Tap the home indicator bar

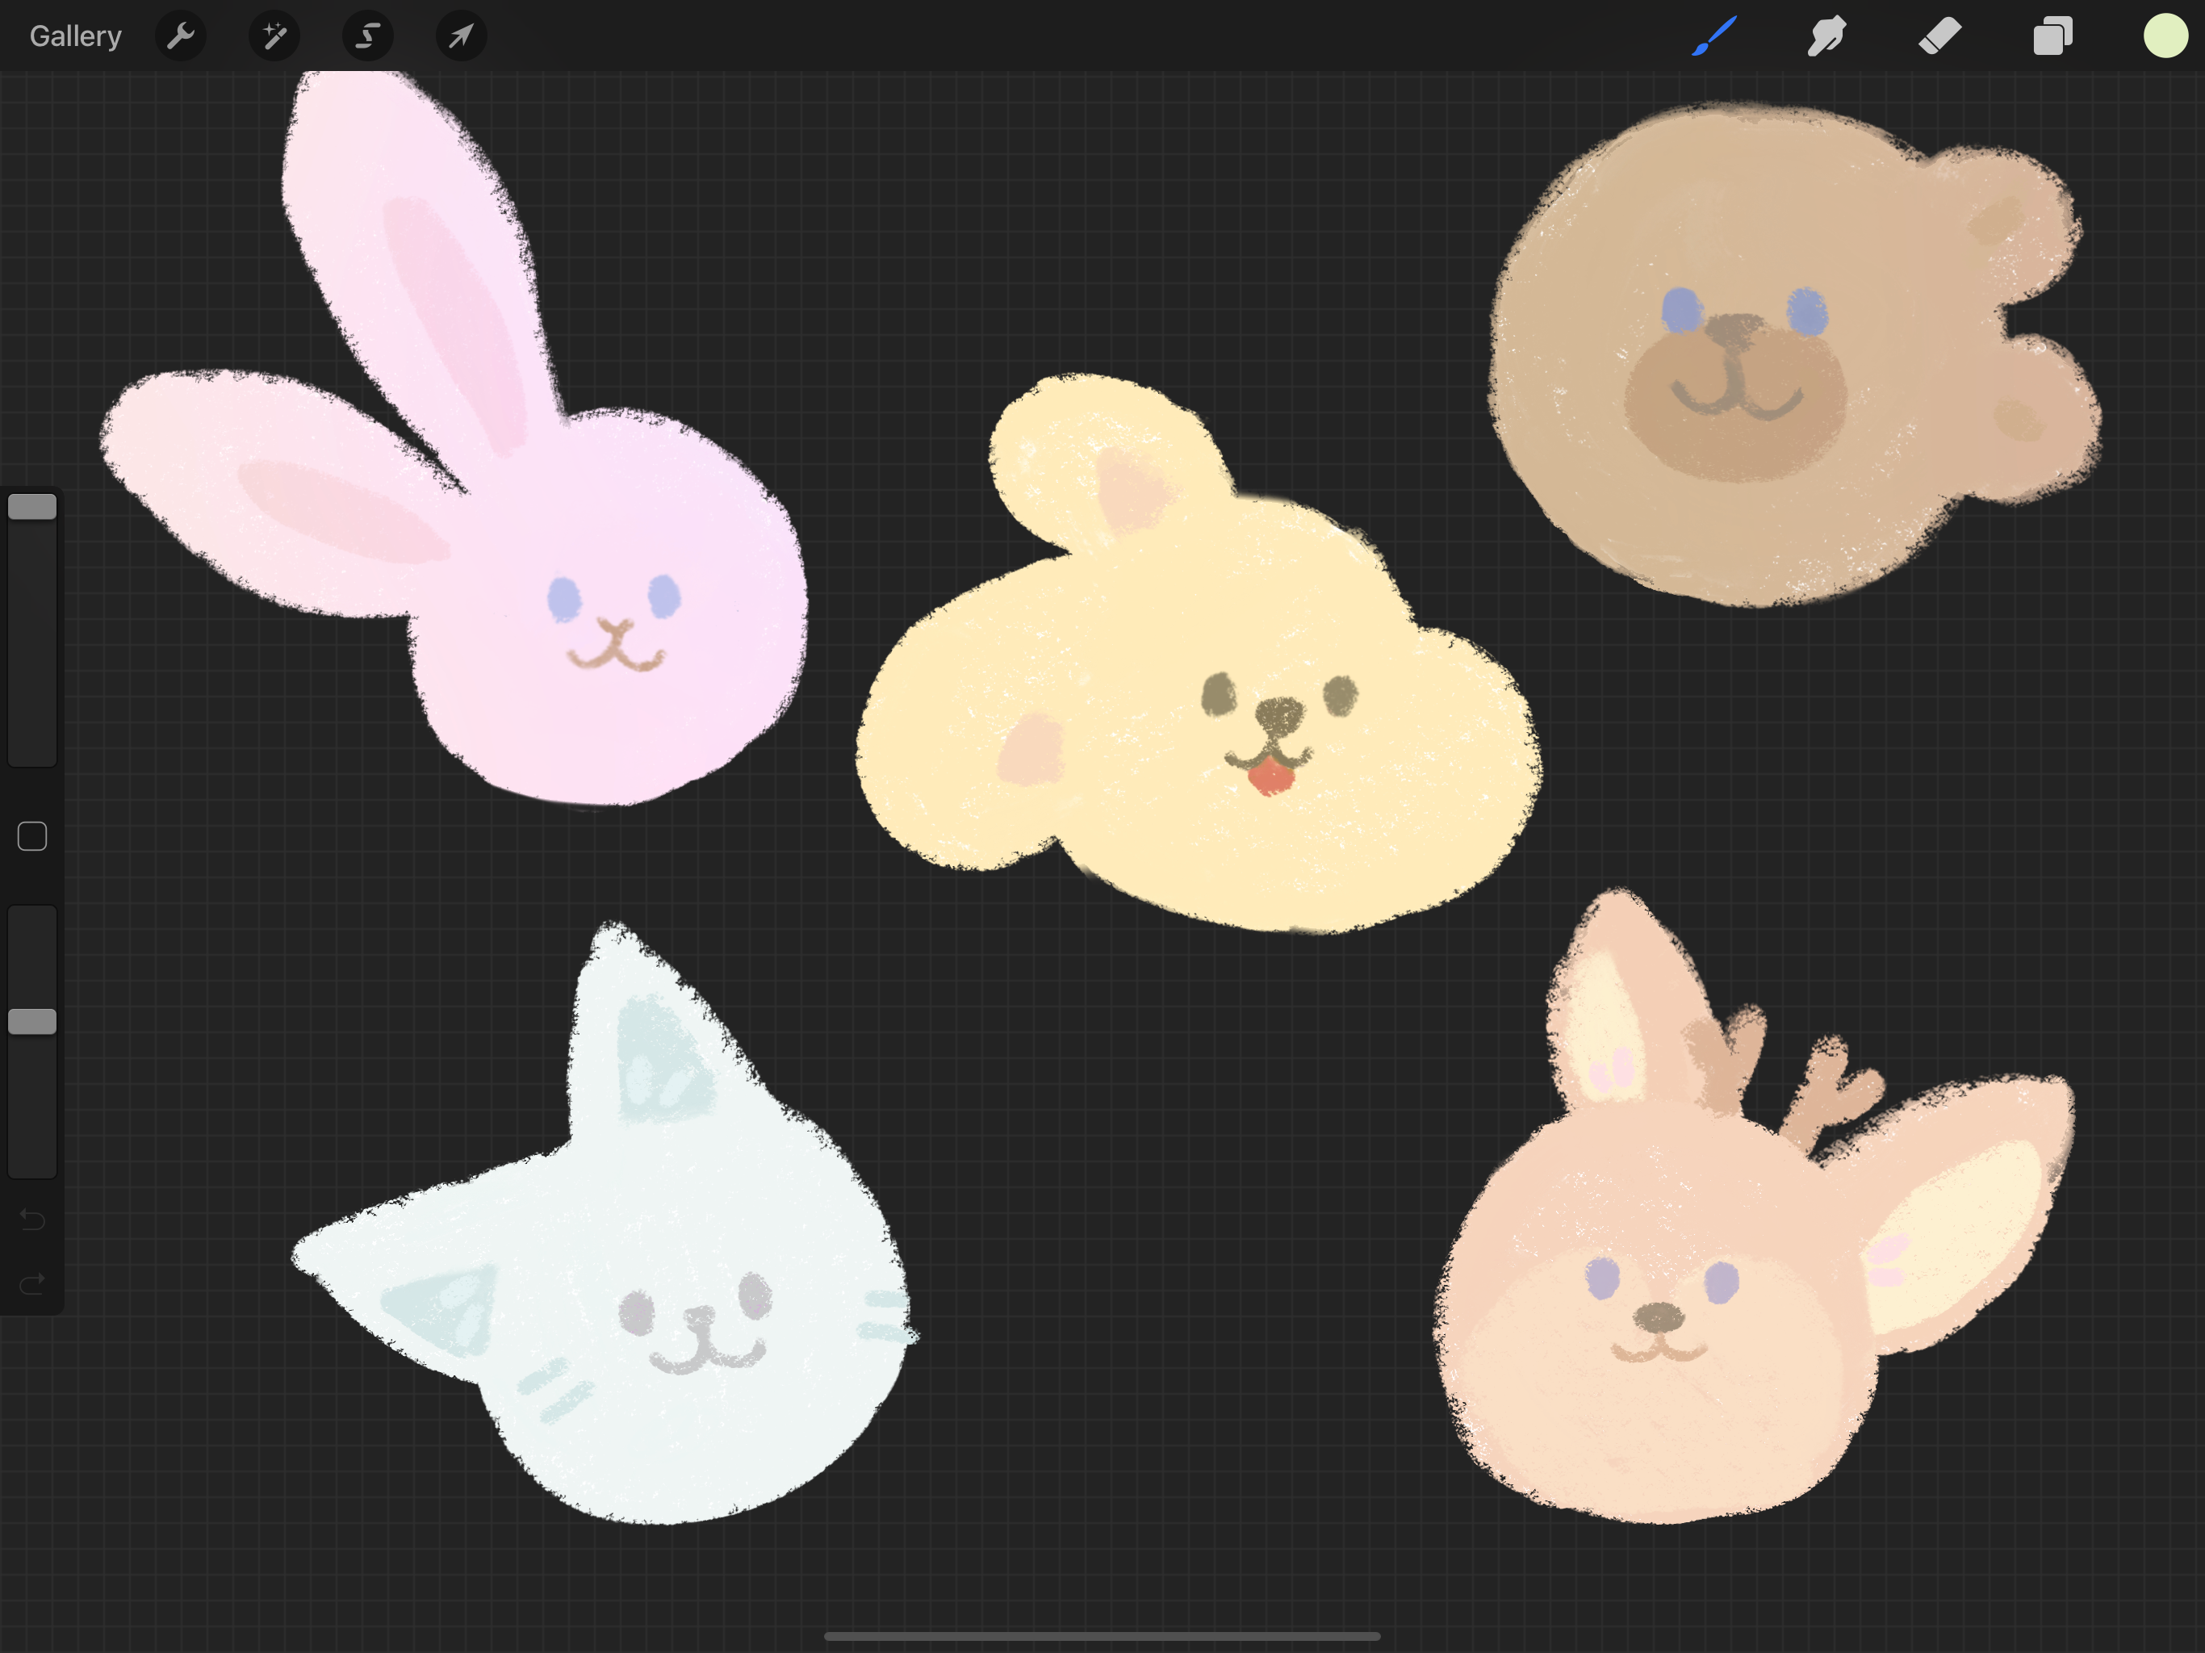point(1102,1636)
